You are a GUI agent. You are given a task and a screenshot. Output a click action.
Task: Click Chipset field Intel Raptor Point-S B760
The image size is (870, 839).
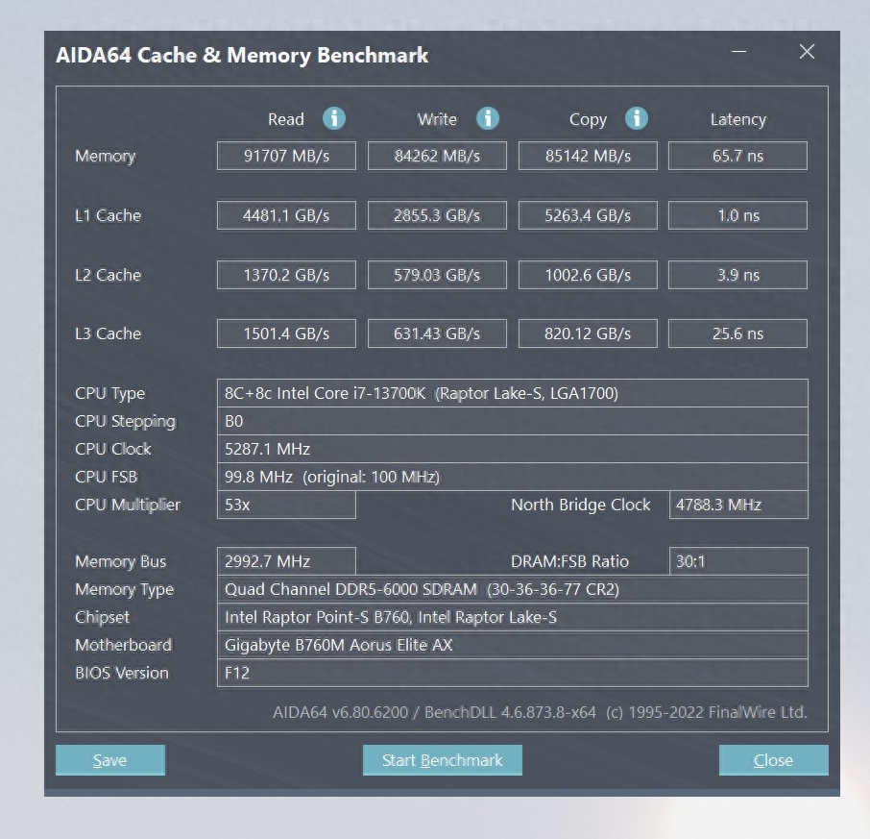pos(513,617)
